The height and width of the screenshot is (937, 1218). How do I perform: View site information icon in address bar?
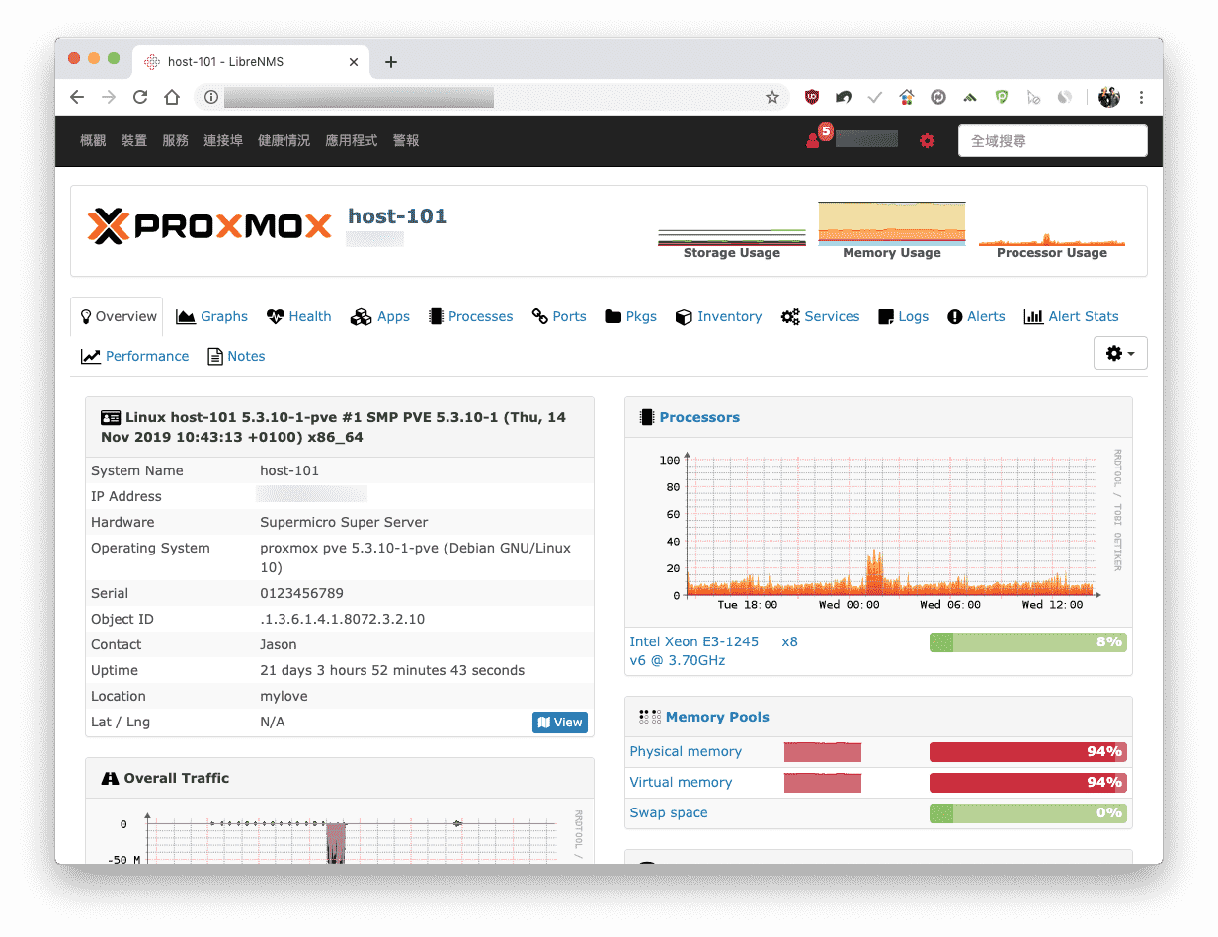tap(210, 97)
